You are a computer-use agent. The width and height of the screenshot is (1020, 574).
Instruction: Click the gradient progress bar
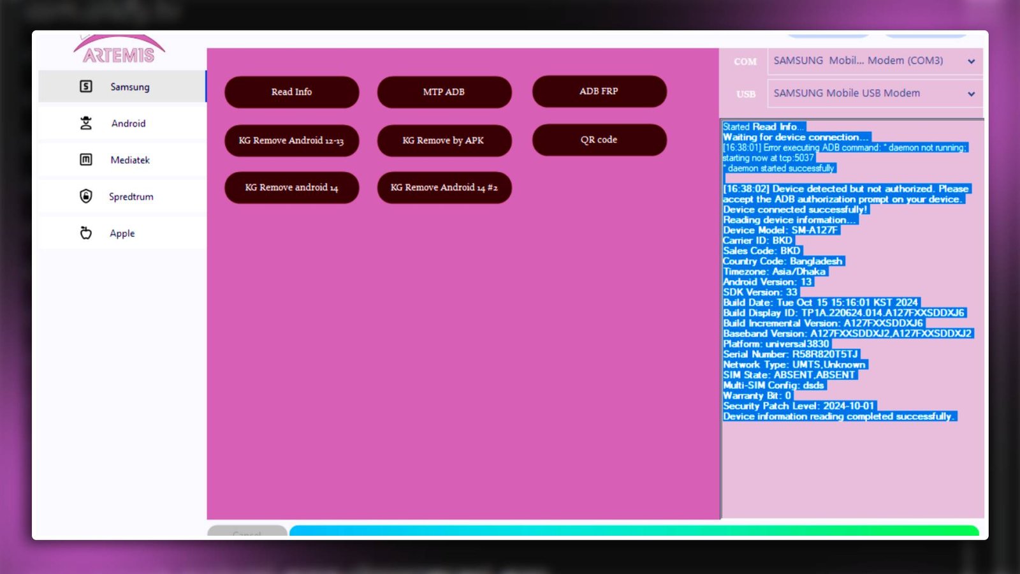click(634, 531)
